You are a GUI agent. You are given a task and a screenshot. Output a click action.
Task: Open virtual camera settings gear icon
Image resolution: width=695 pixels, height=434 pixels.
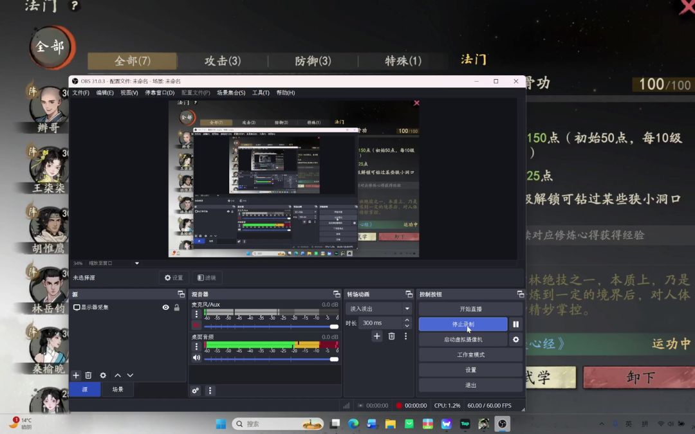[515, 339]
